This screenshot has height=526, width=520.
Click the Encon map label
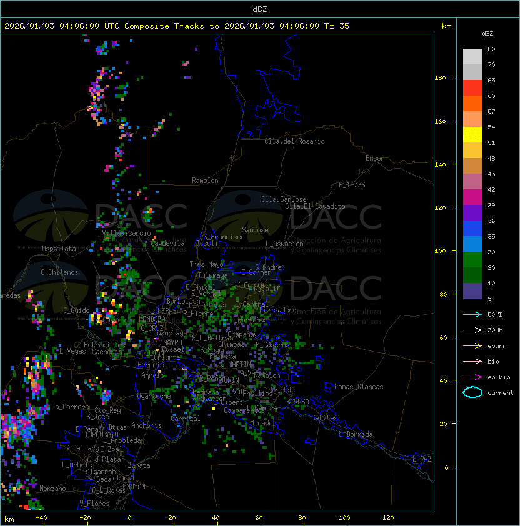coord(375,158)
